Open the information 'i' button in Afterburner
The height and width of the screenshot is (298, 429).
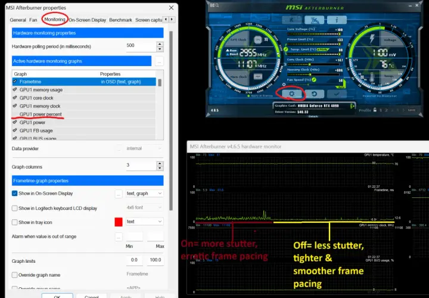337,20
